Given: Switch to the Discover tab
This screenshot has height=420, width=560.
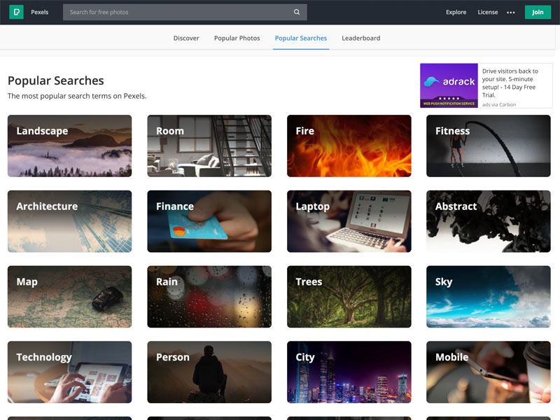Looking at the screenshot, I should [x=186, y=38].
